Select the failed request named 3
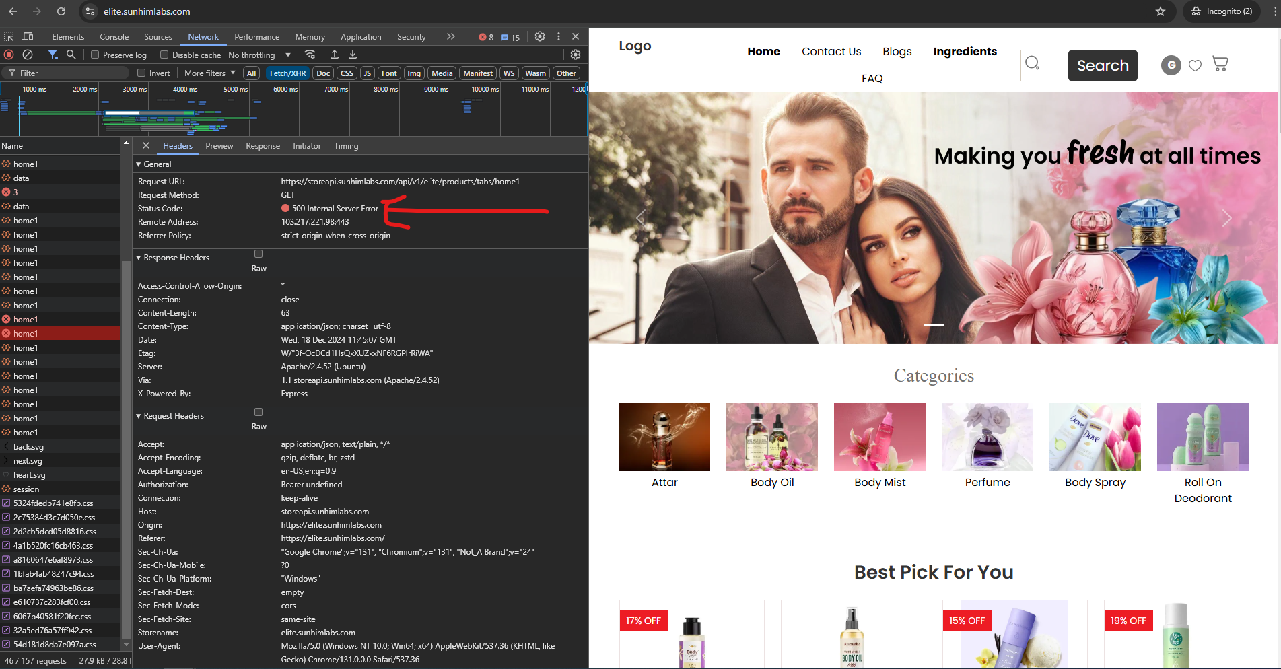The width and height of the screenshot is (1281, 669). point(61,192)
